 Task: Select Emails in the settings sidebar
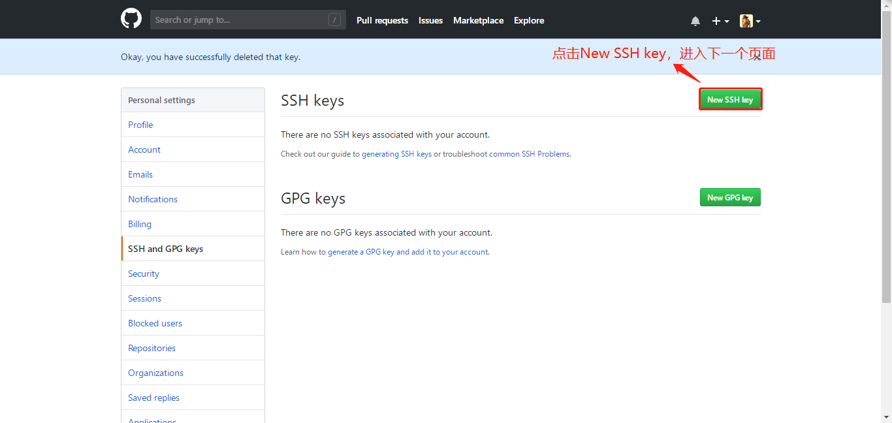(140, 174)
